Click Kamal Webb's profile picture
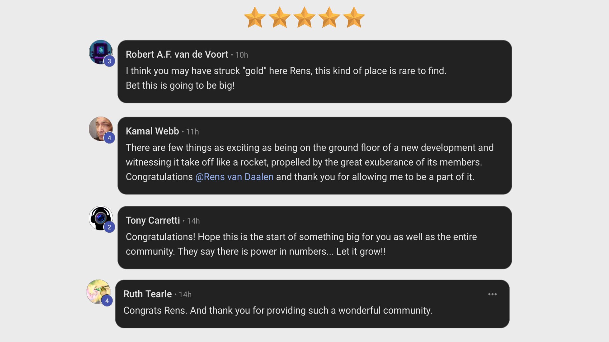609x342 pixels. [101, 129]
